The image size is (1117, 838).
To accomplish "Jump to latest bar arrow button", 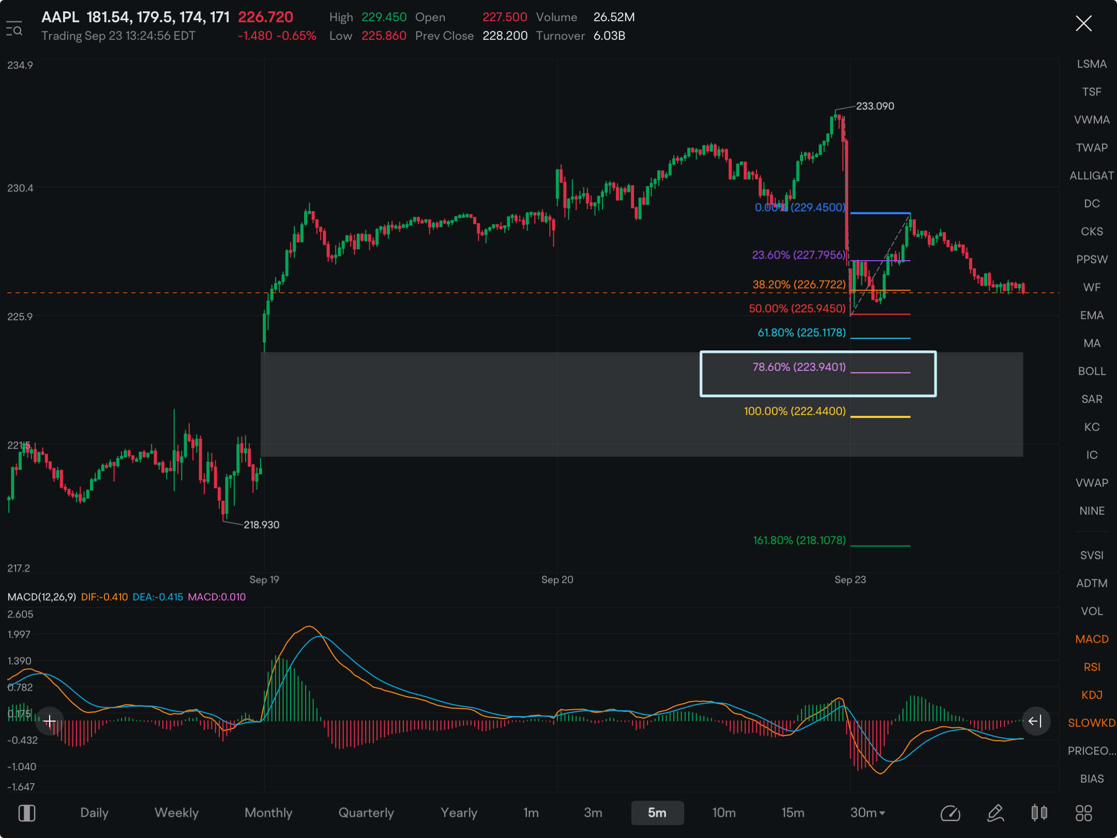I will click(1035, 721).
